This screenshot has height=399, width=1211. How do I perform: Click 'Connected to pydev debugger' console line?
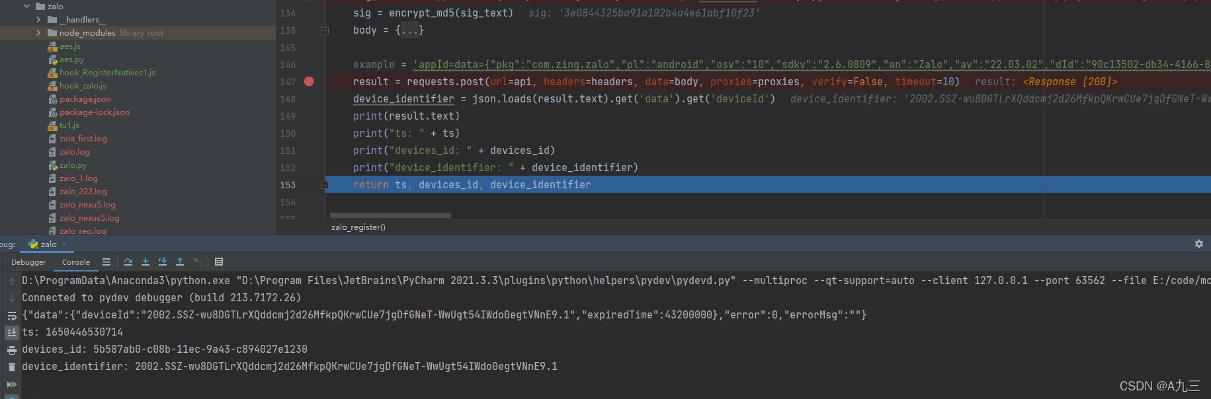click(161, 298)
